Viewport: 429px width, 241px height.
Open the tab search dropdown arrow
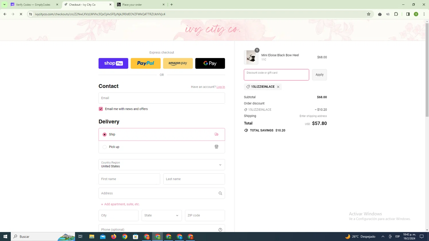point(5,5)
